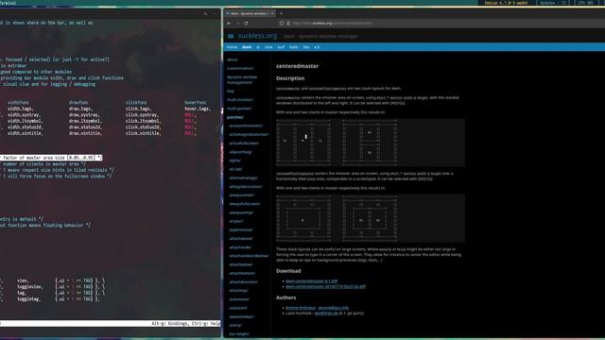The height and width of the screenshot is (340, 605).
Task: Open the aspectresize/ patch link
Action: (x=241, y=229)
